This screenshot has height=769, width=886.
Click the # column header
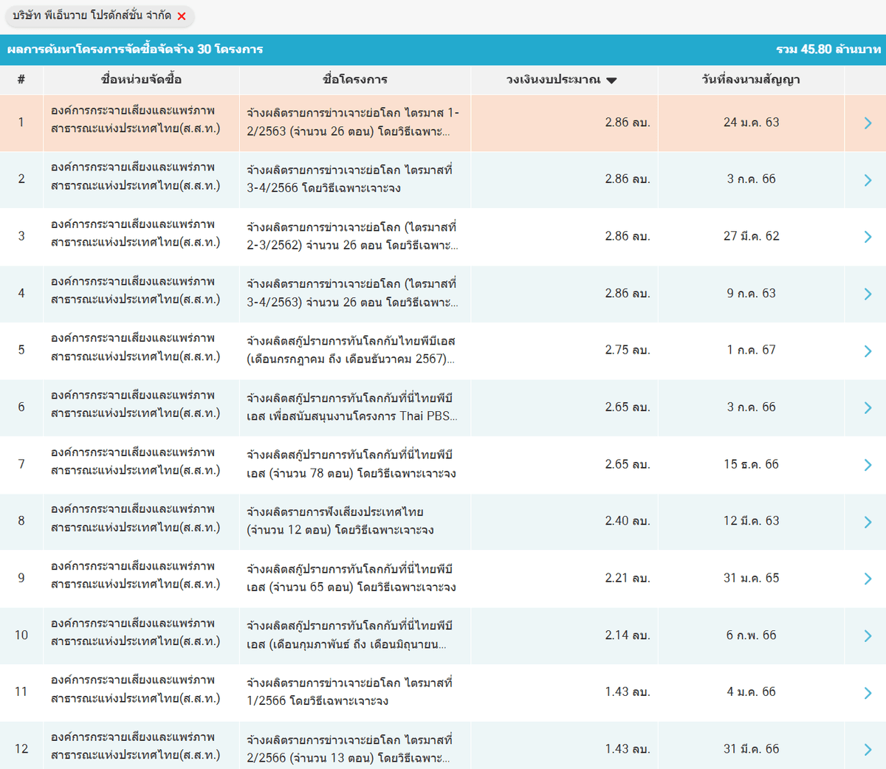[x=21, y=80]
